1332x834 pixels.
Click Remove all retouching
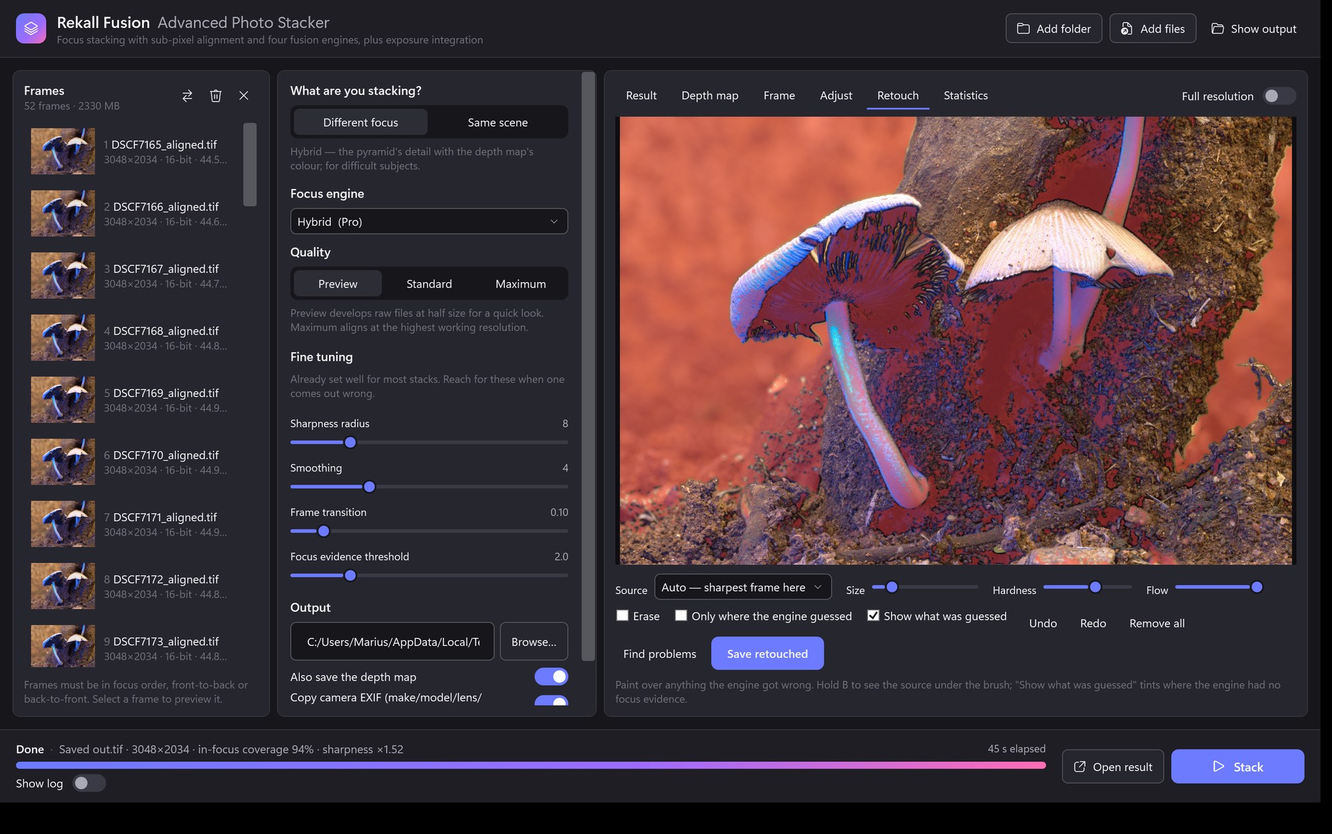click(1157, 624)
